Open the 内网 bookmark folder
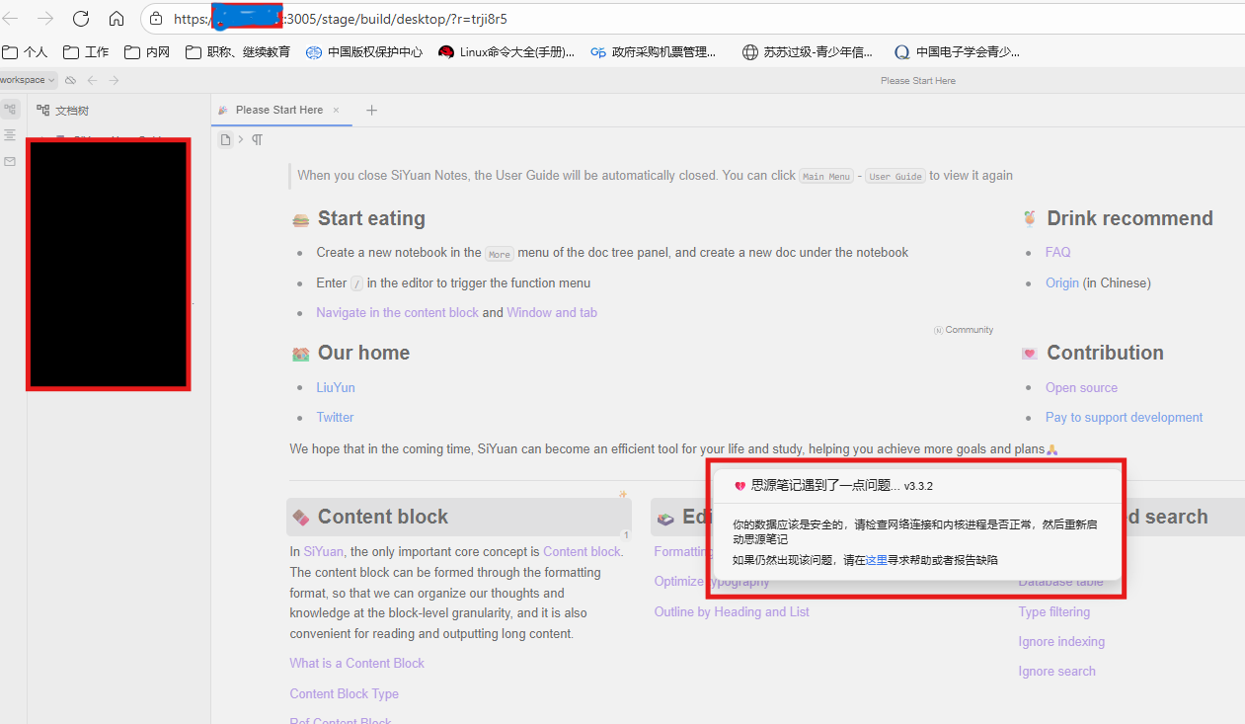This screenshot has height=724, width=1245. [x=147, y=52]
